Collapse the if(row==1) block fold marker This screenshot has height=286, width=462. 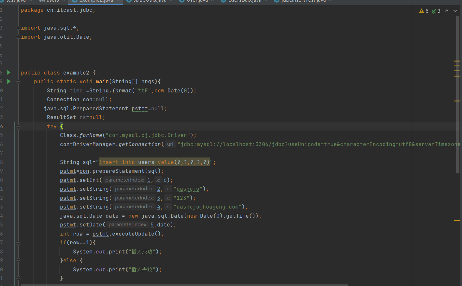(x=18, y=243)
